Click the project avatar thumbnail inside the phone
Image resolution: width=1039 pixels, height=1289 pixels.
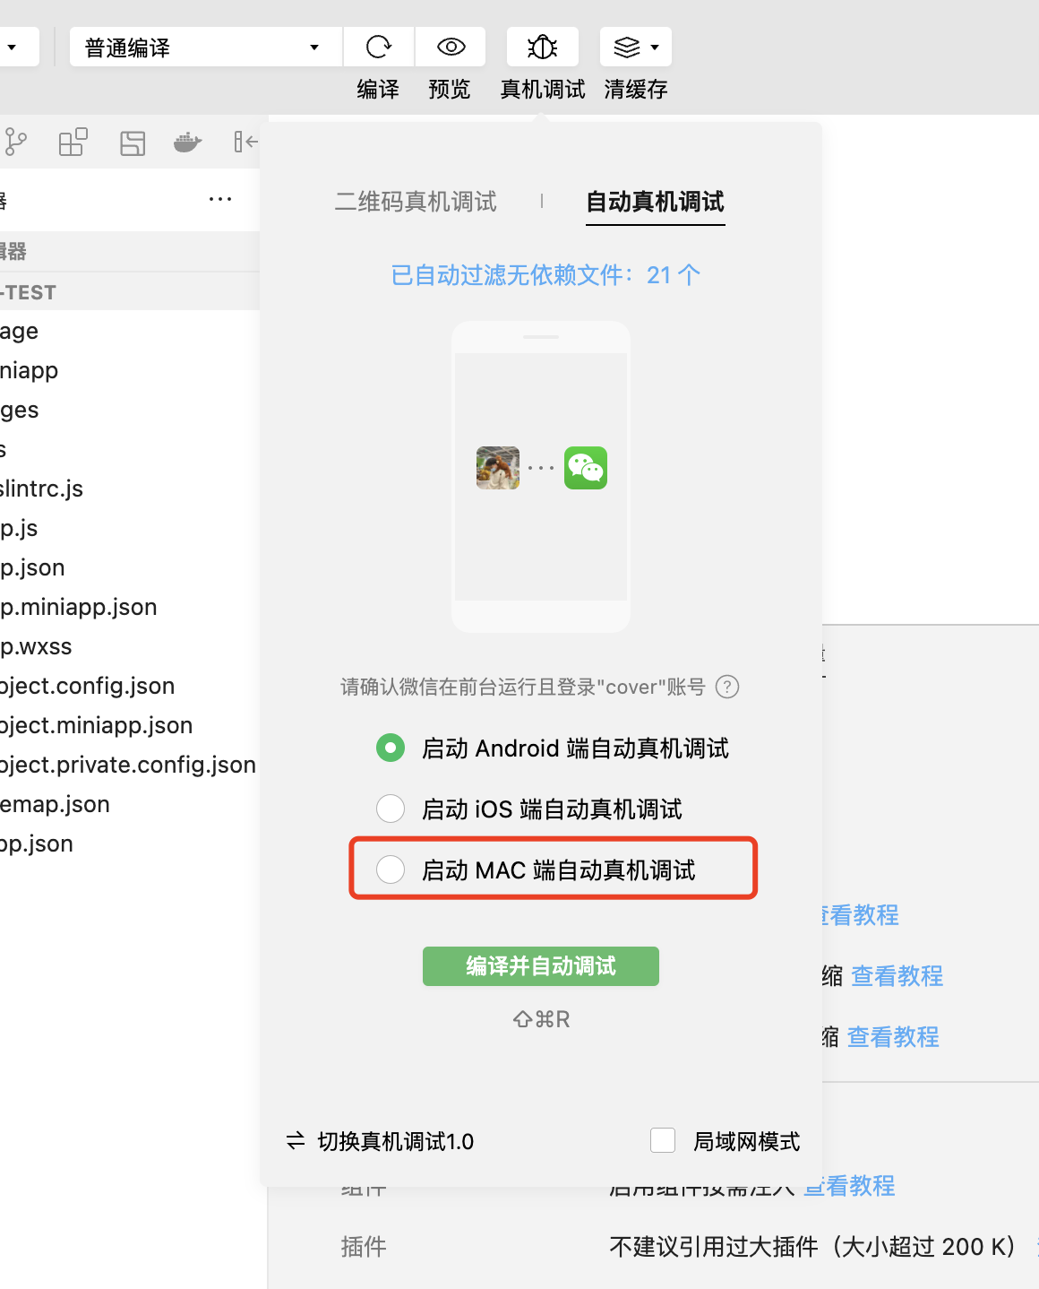point(498,467)
